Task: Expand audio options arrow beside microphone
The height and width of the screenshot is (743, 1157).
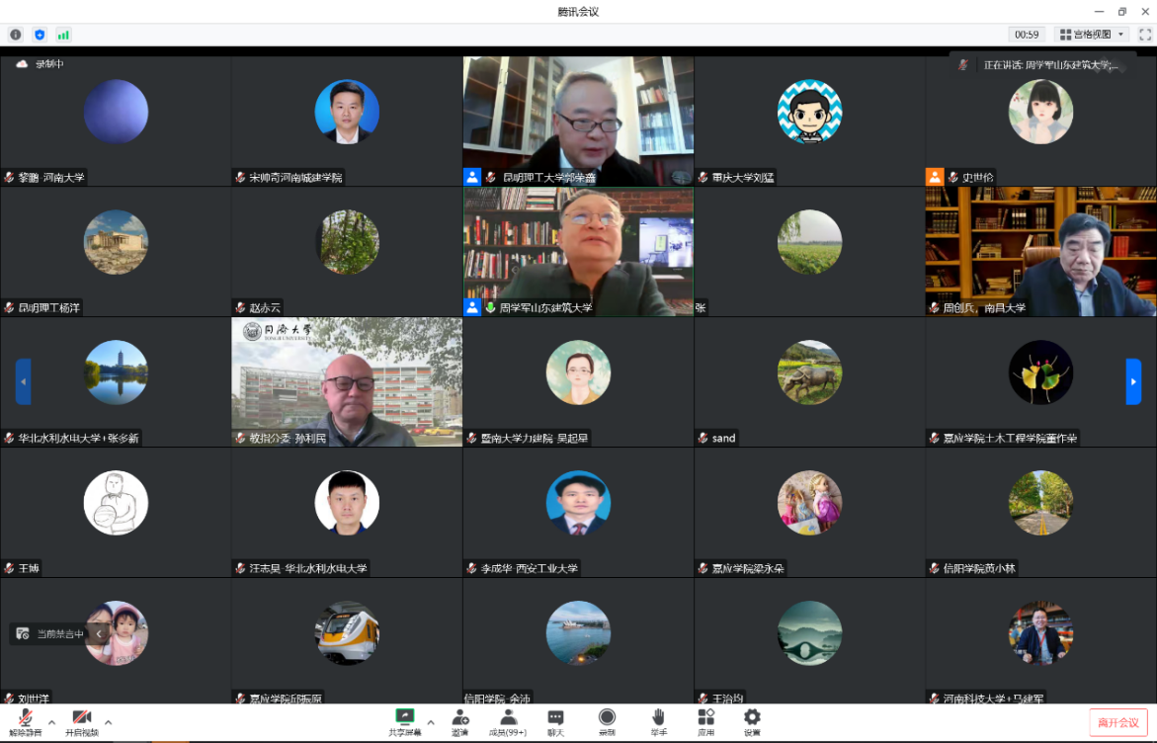Action: coord(51,722)
